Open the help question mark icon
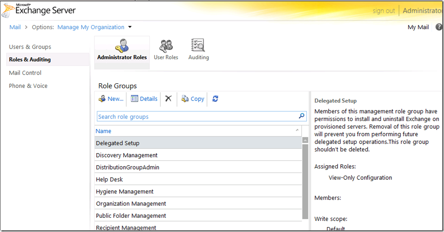This screenshot has height=232, width=444. tap(439, 27)
